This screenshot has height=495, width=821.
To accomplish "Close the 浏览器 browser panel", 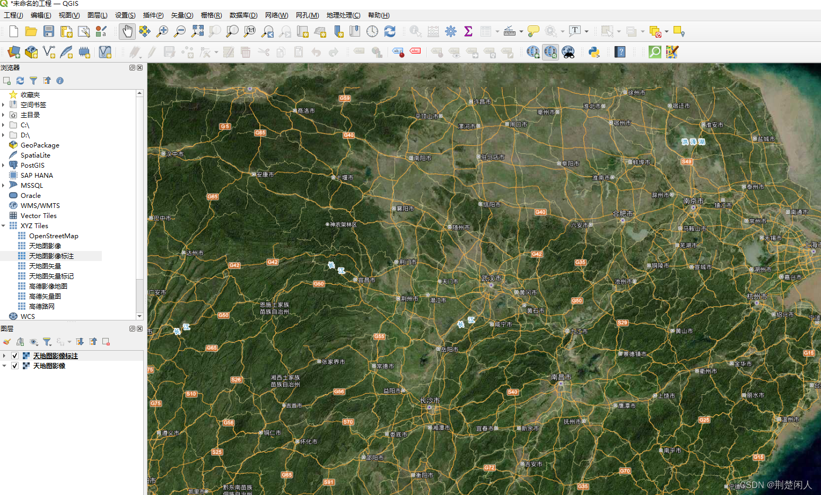I will pos(140,68).
